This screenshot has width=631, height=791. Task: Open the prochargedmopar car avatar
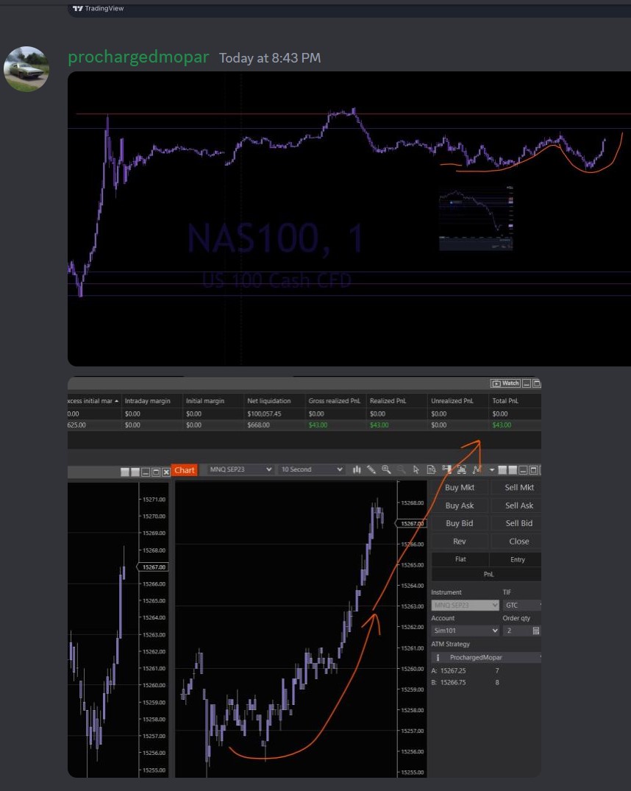click(x=26, y=69)
